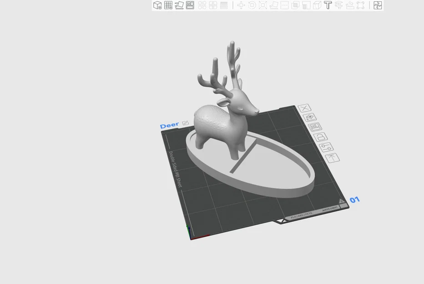Click the Variable layer height icon

(224, 5)
